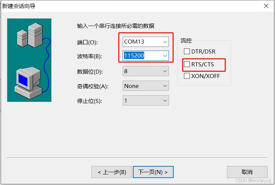Check the XON/XOFF flow control checkbox
Screen dimensions: 275x185
tap(187, 76)
